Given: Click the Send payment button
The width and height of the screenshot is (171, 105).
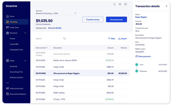Looking at the screenshot, I should [x=116, y=19].
